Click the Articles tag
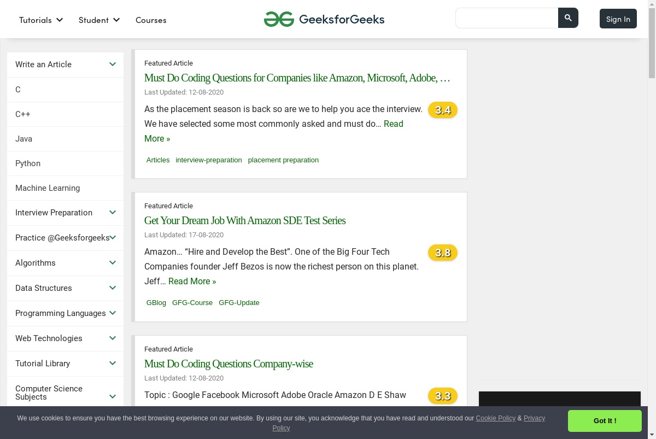The width and height of the screenshot is (656, 439). tap(158, 160)
